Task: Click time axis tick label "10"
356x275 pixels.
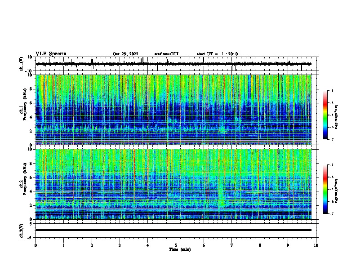Action: 316,245
